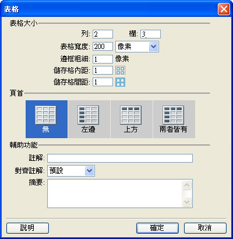Confirm with the 確定 button

pos(157,228)
